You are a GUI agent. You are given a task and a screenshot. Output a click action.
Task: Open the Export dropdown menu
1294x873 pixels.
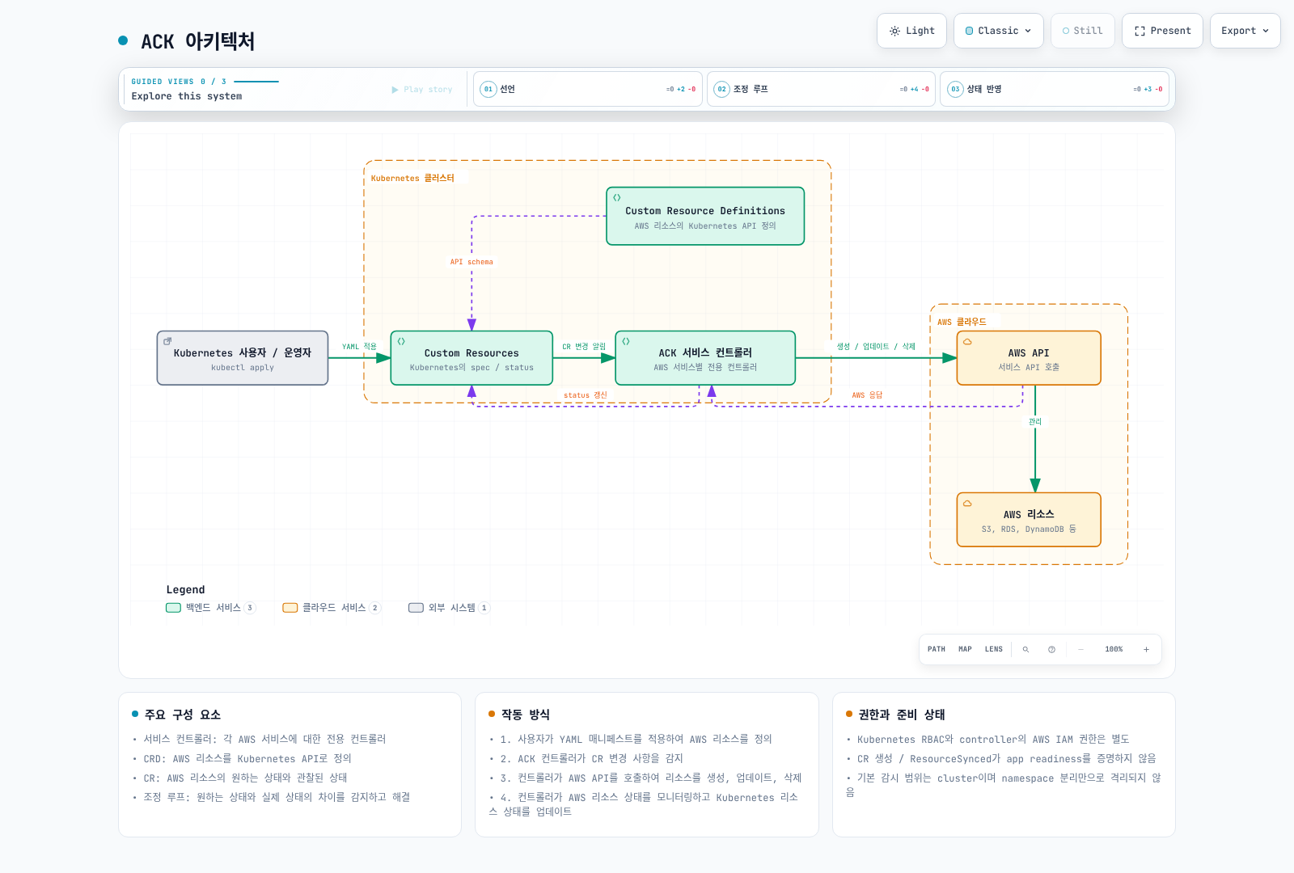(1245, 31)
